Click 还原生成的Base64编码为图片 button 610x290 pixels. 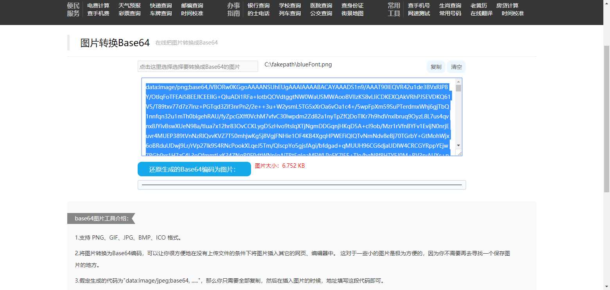pyautogui.click(x=194, y=169)
